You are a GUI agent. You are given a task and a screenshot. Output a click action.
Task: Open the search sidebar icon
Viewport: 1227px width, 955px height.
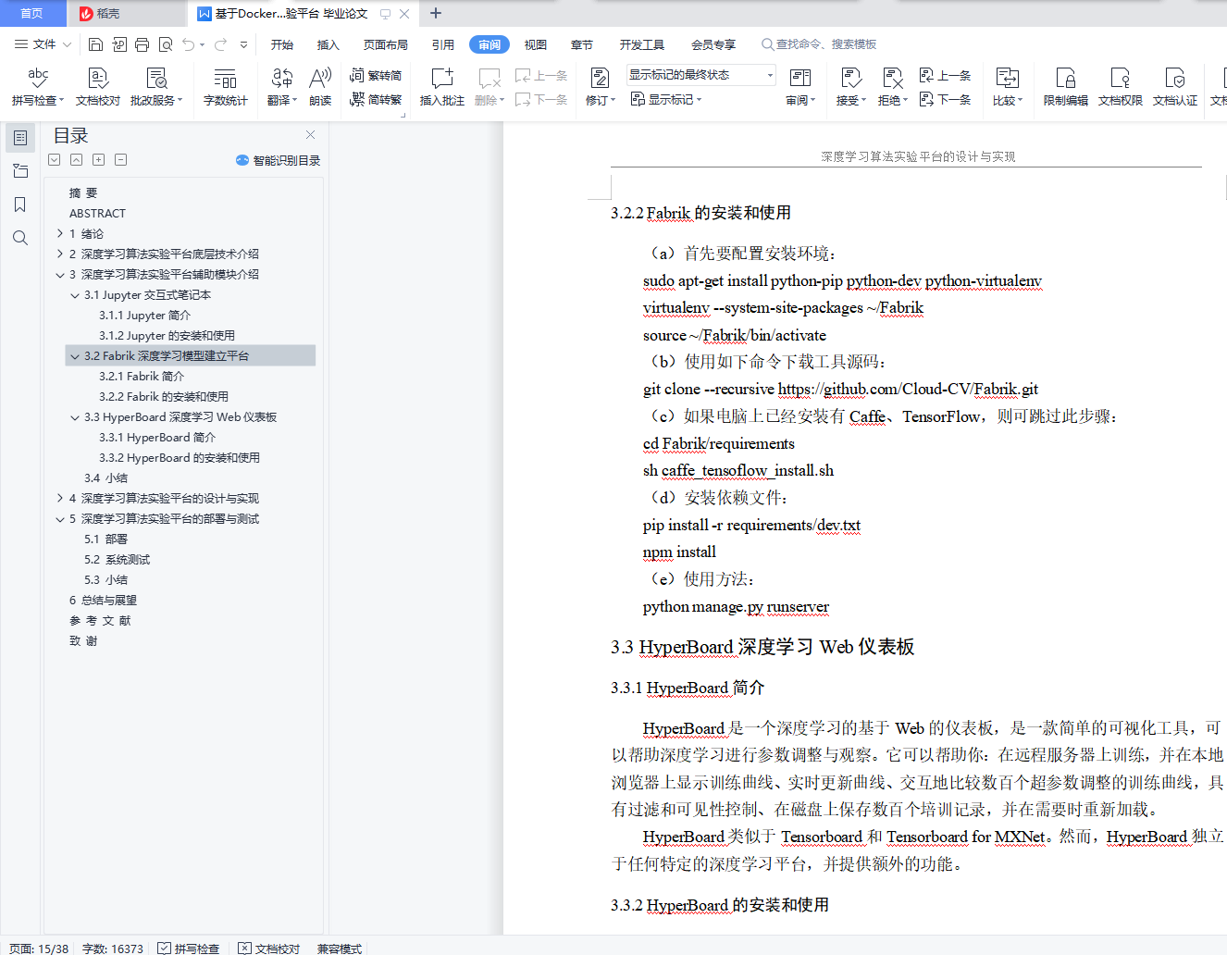(20, 238)
